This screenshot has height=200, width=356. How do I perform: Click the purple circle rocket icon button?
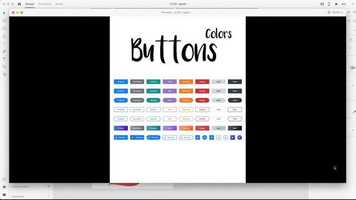click(240, 137)
